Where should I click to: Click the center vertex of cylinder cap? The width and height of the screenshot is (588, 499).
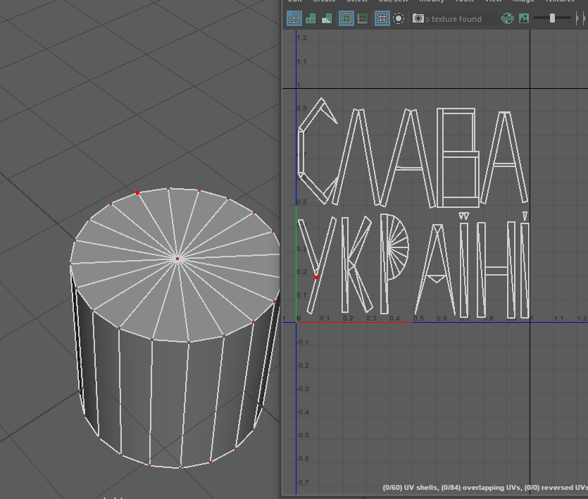[x=177, y=259]
